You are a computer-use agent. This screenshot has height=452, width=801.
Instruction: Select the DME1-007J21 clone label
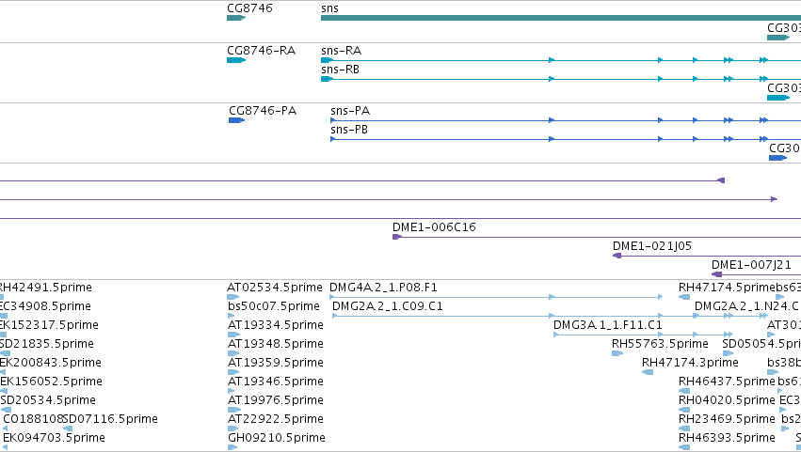[x=751, y=265]
